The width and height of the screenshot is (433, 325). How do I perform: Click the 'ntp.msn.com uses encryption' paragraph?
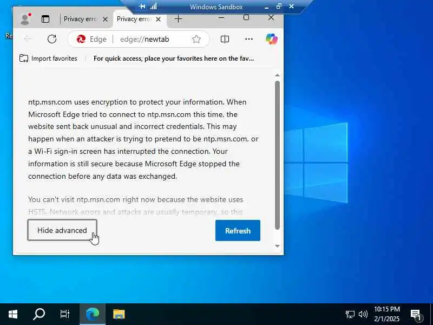[143, 139]
